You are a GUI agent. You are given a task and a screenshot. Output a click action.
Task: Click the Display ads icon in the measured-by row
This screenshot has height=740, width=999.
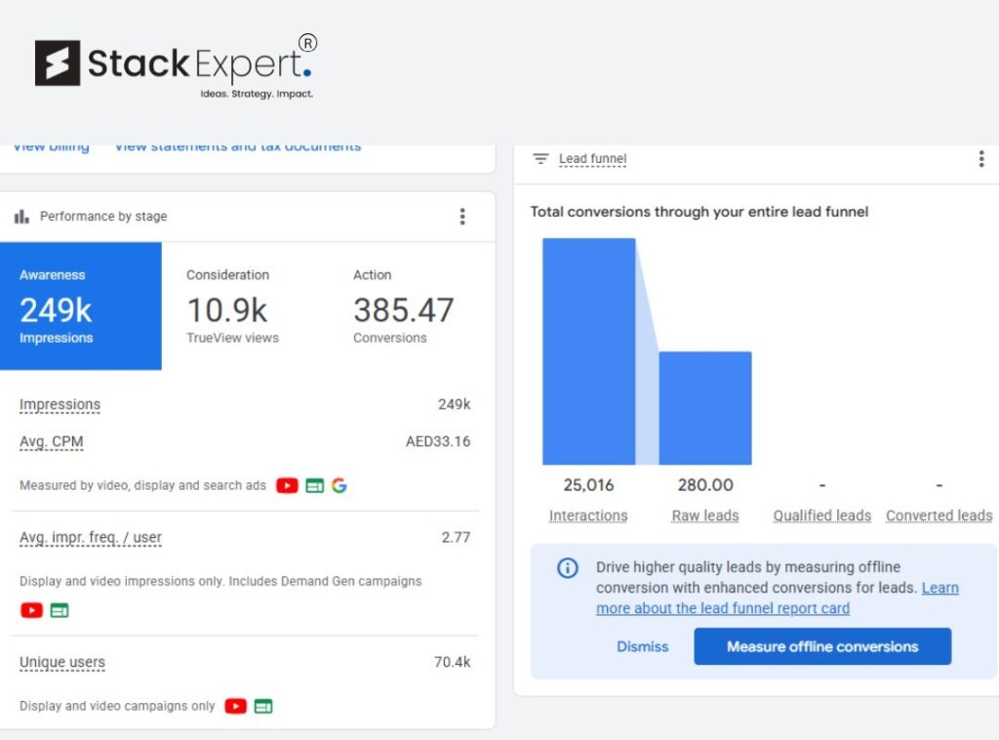pyautogui.click(x=313, y=485)
